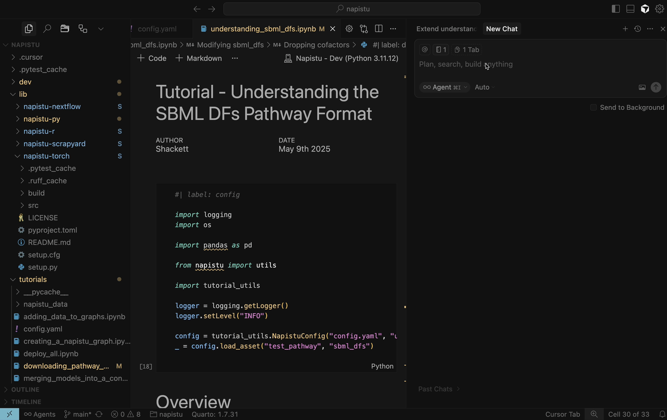Add context with the @ button
Screen dimensions: 667x420
tap(425, 49)
